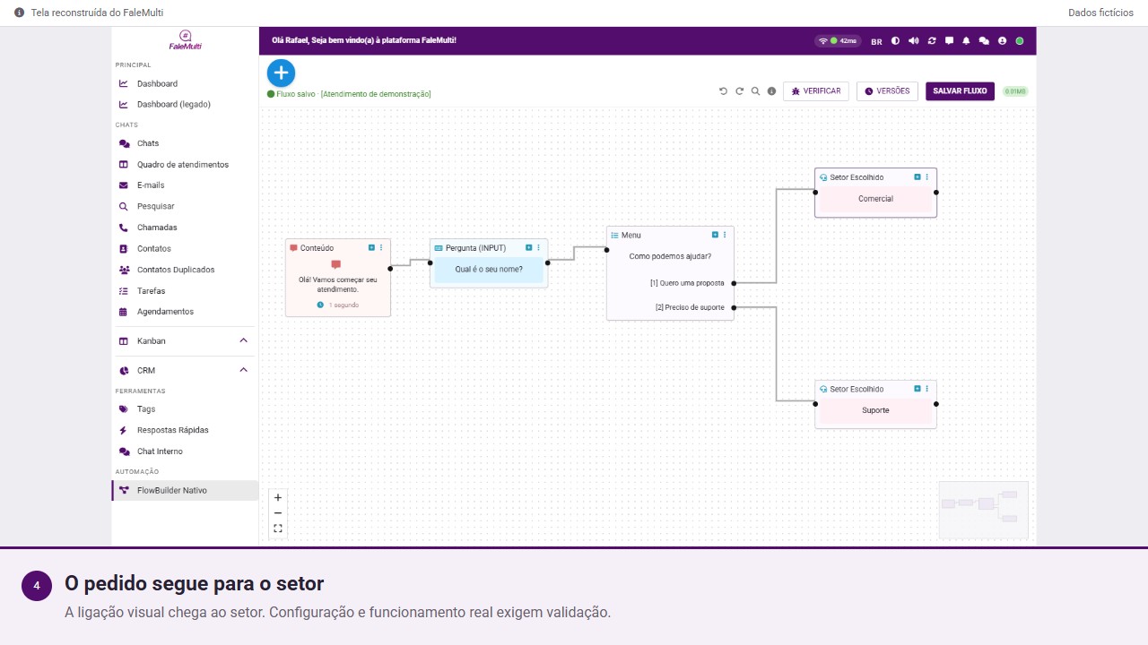Save with SALVAR FLUXO button
The image size is (1148, 645).
pyautogui.click(x=960, y=91)
